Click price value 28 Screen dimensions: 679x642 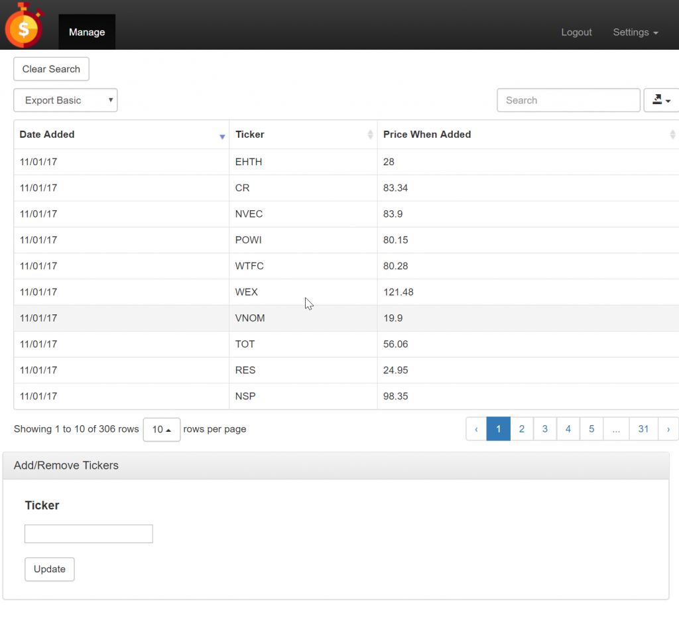click(389, 162)
